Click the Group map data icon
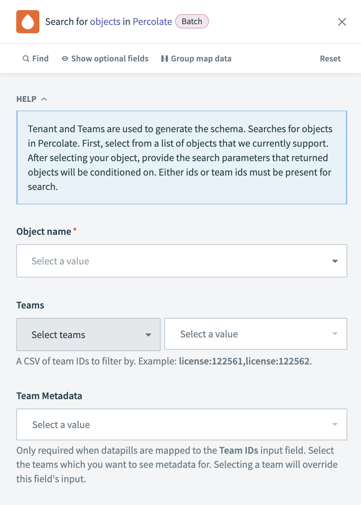Screen dimensions: 361x505 164,58
